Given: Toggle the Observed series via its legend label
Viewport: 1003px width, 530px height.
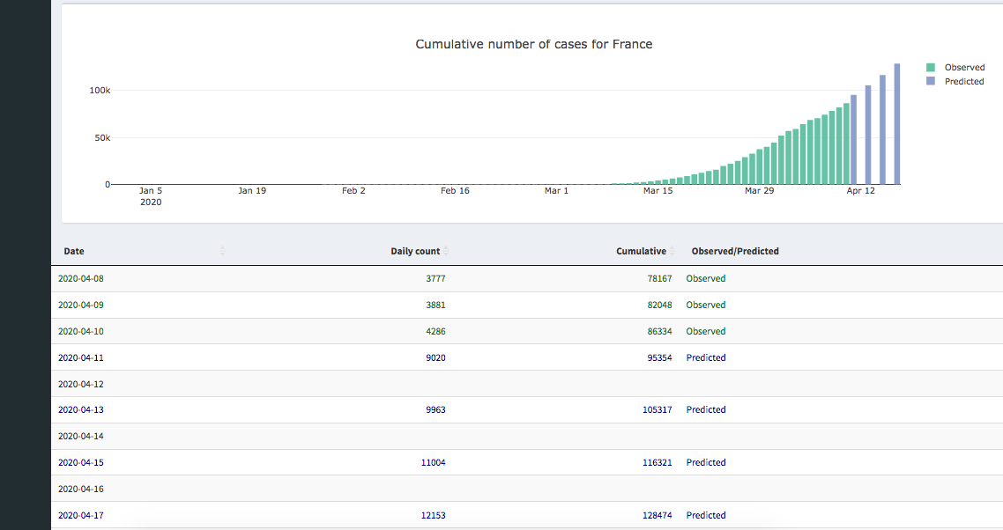Looking at the screenshot, I should pyautogui.click(x=964, y=68).
